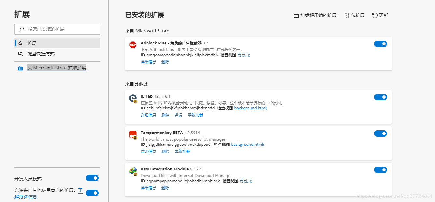Click the Adblock Plus ABP icon
The width and height of the screenshot is (435, 202).
click(133, 45)
